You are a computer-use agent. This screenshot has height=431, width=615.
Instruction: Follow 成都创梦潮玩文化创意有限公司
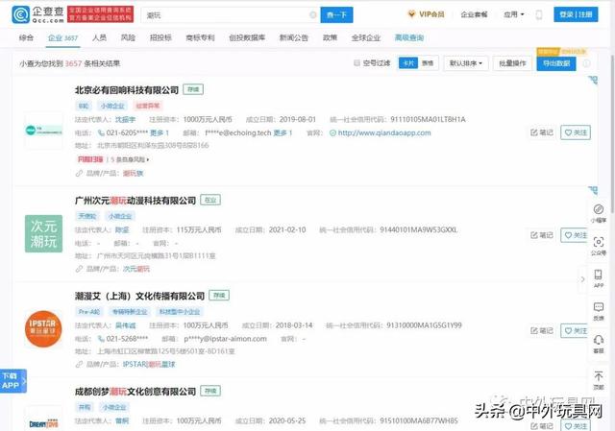point(576,425)
